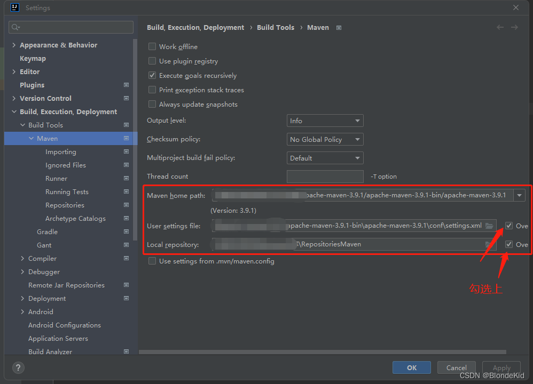533x384 pixels.
Task: Open the Output level dropdown
Action: pos(325,121)
